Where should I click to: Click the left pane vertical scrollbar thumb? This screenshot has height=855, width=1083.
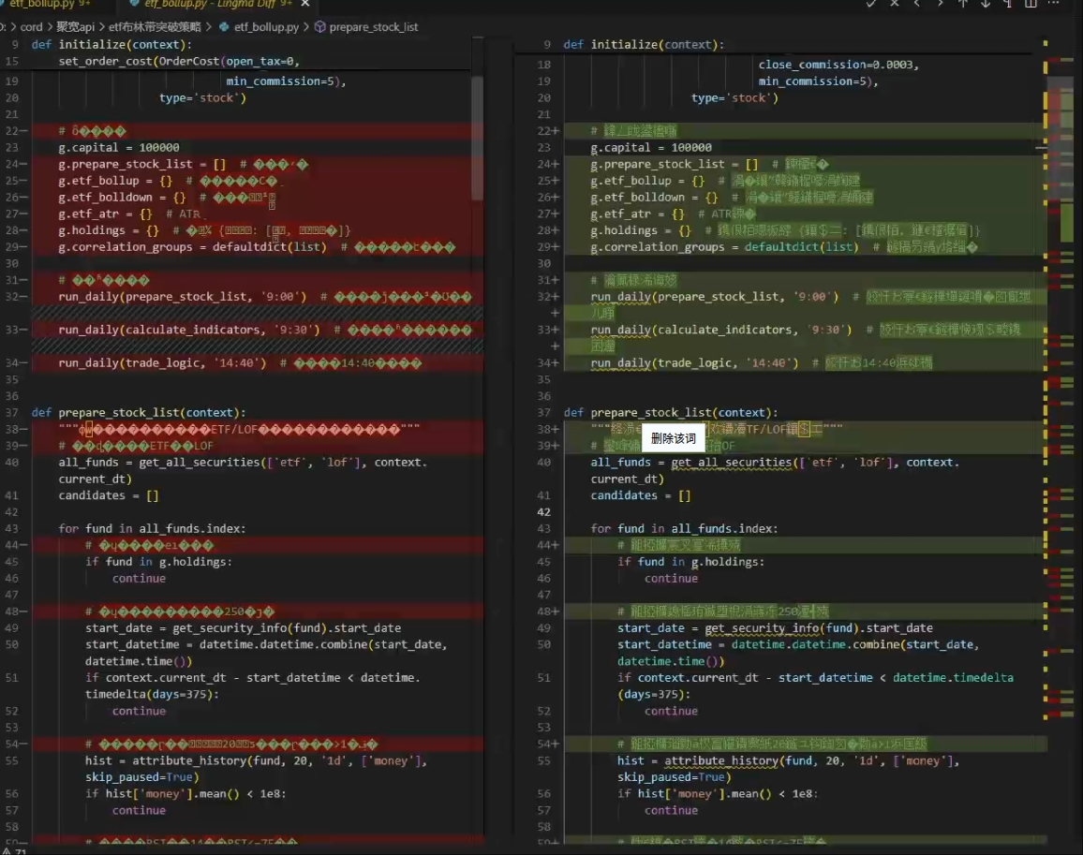click(477, 138)
